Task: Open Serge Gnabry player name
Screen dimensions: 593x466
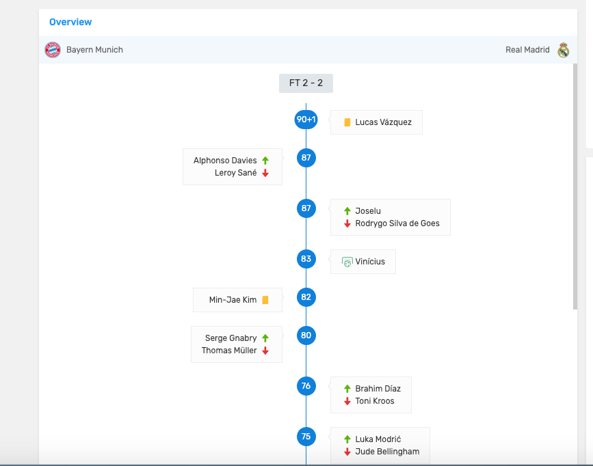Action: tap(230, 338)
